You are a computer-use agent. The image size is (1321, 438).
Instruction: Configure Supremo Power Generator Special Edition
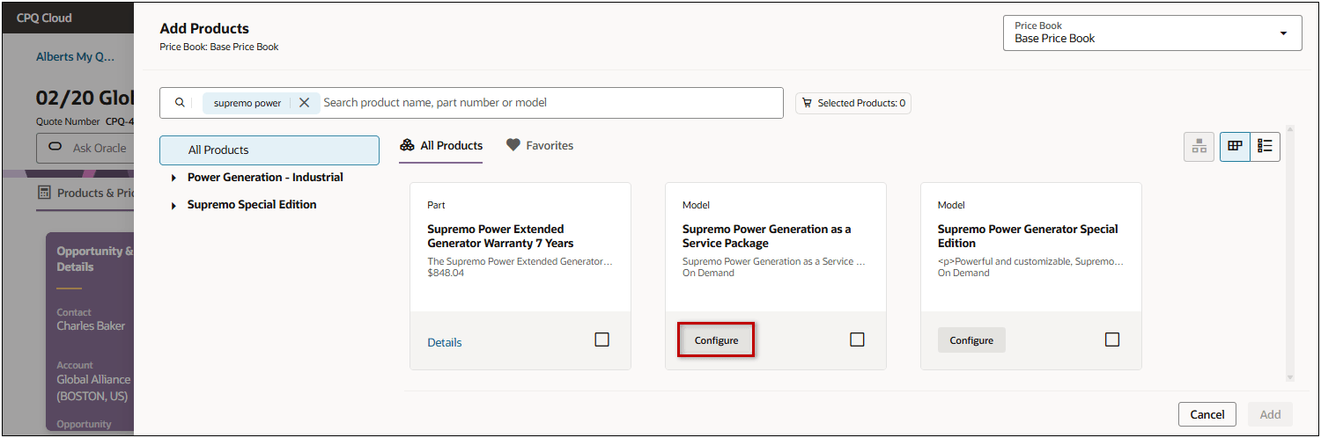pyautogui.click(x=971, y=340)
